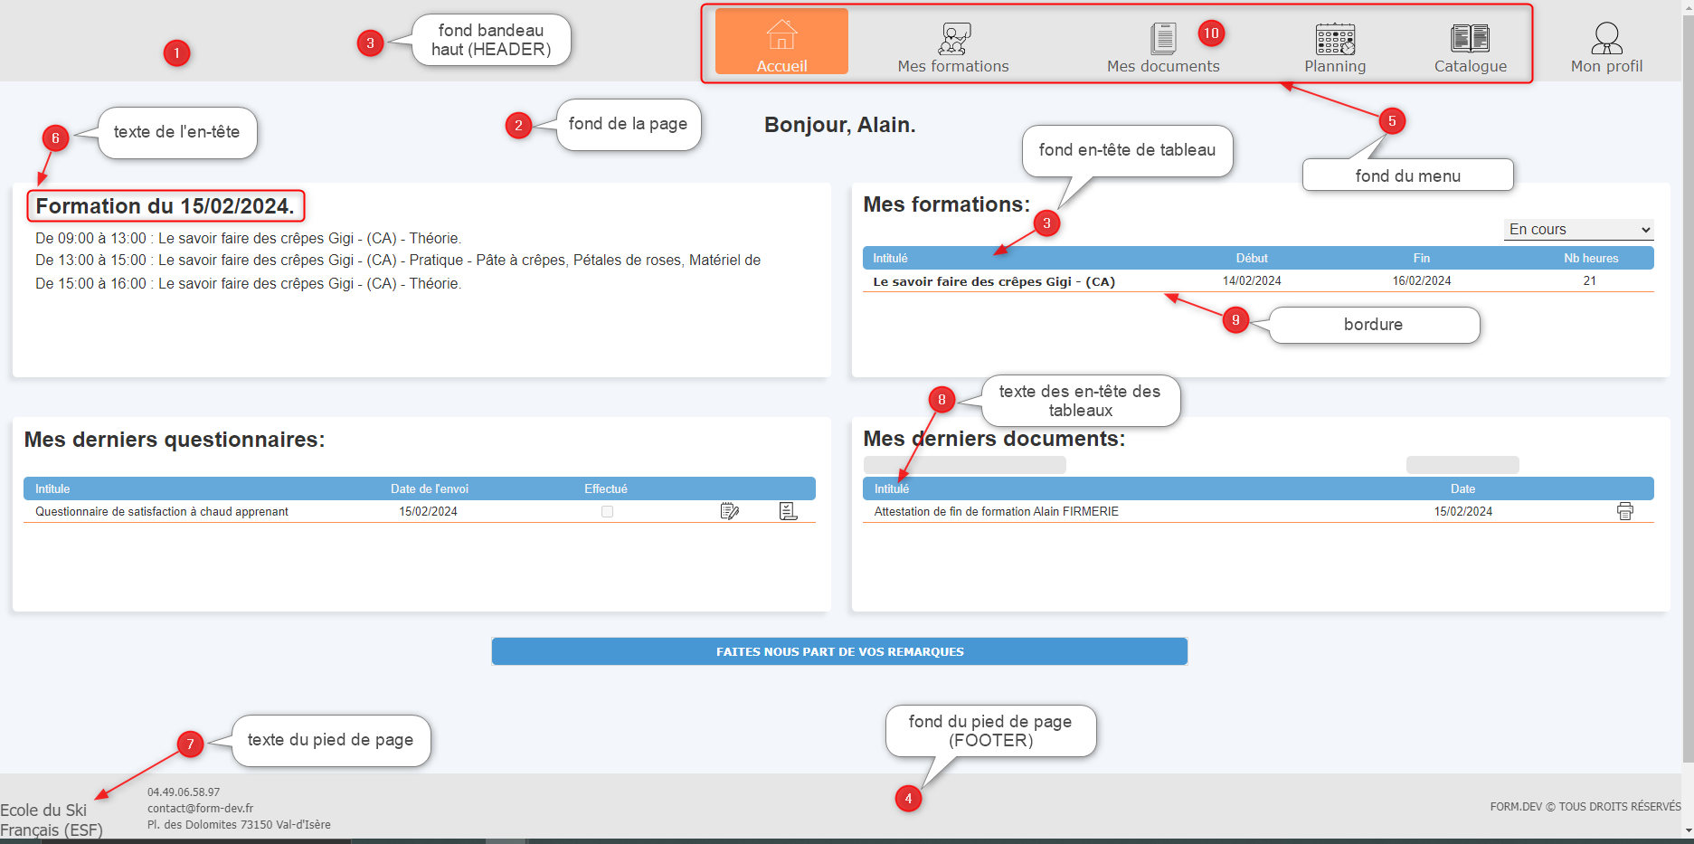Click the fill-in questionnaire pencil icon
This screenshot has width=1694, height=844.
tap(729, 511)
